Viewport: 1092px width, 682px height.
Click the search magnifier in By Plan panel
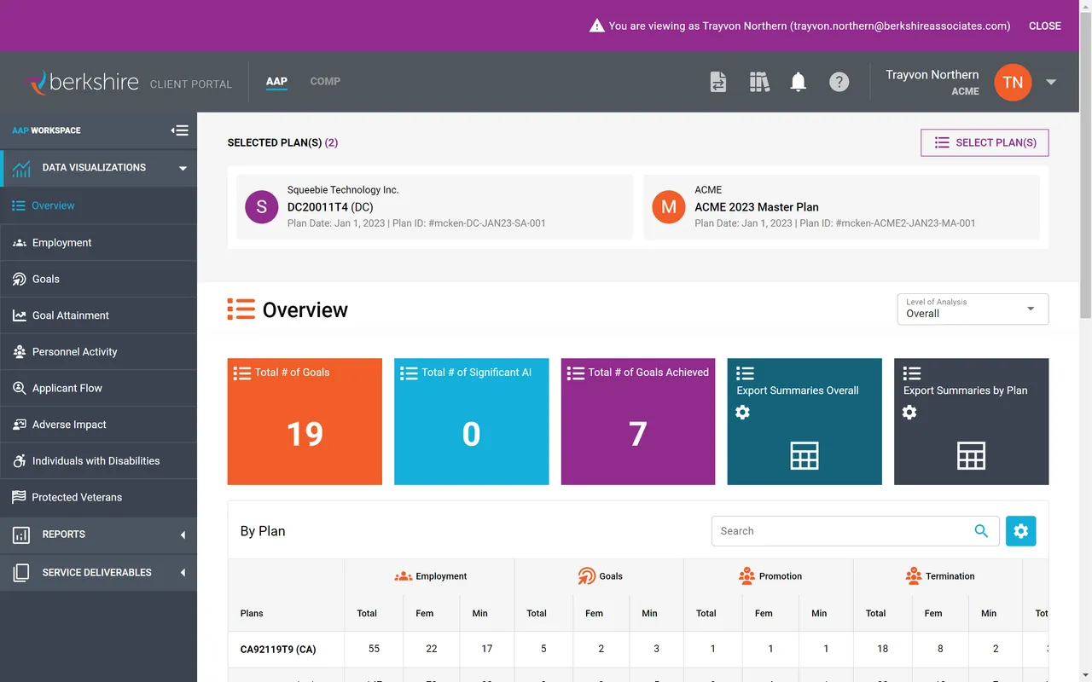click(x=981, y=530)
